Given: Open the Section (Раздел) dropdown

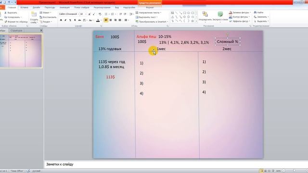Looking at the screenshot, I should [x=46, y=22].
